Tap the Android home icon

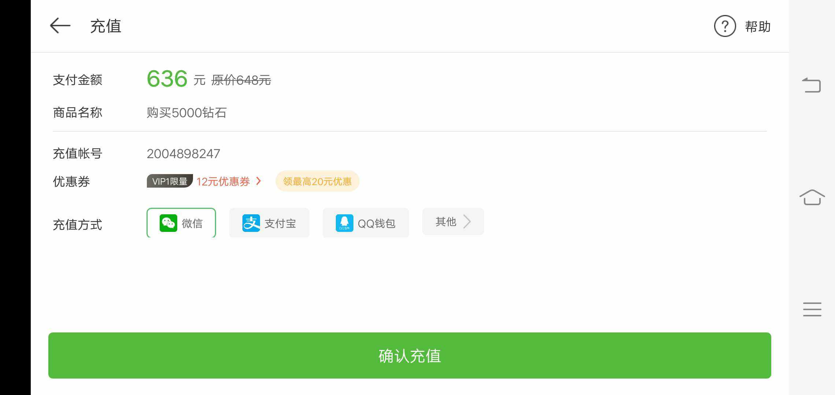click(x=812, y=197)
